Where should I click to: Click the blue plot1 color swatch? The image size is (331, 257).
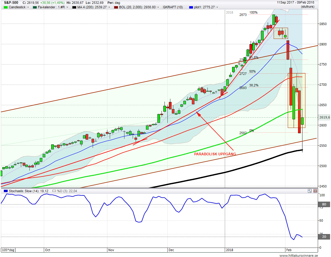click(x=191, y=7)
